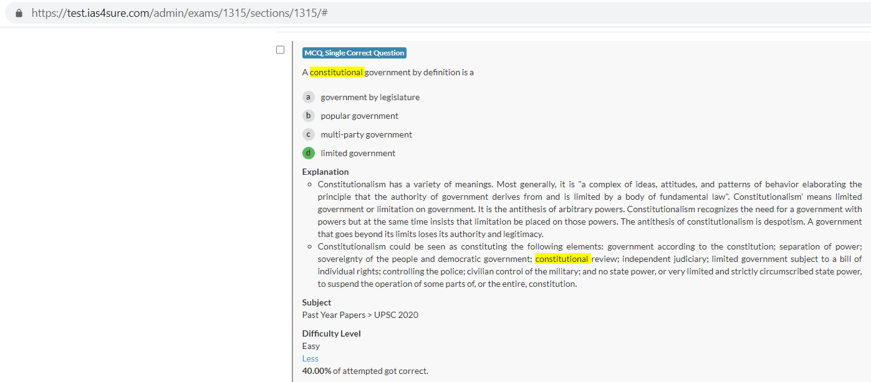Click the '40.00%' attempted-correct statistic
The image size is (871, 382).
[x=317, y=371]
